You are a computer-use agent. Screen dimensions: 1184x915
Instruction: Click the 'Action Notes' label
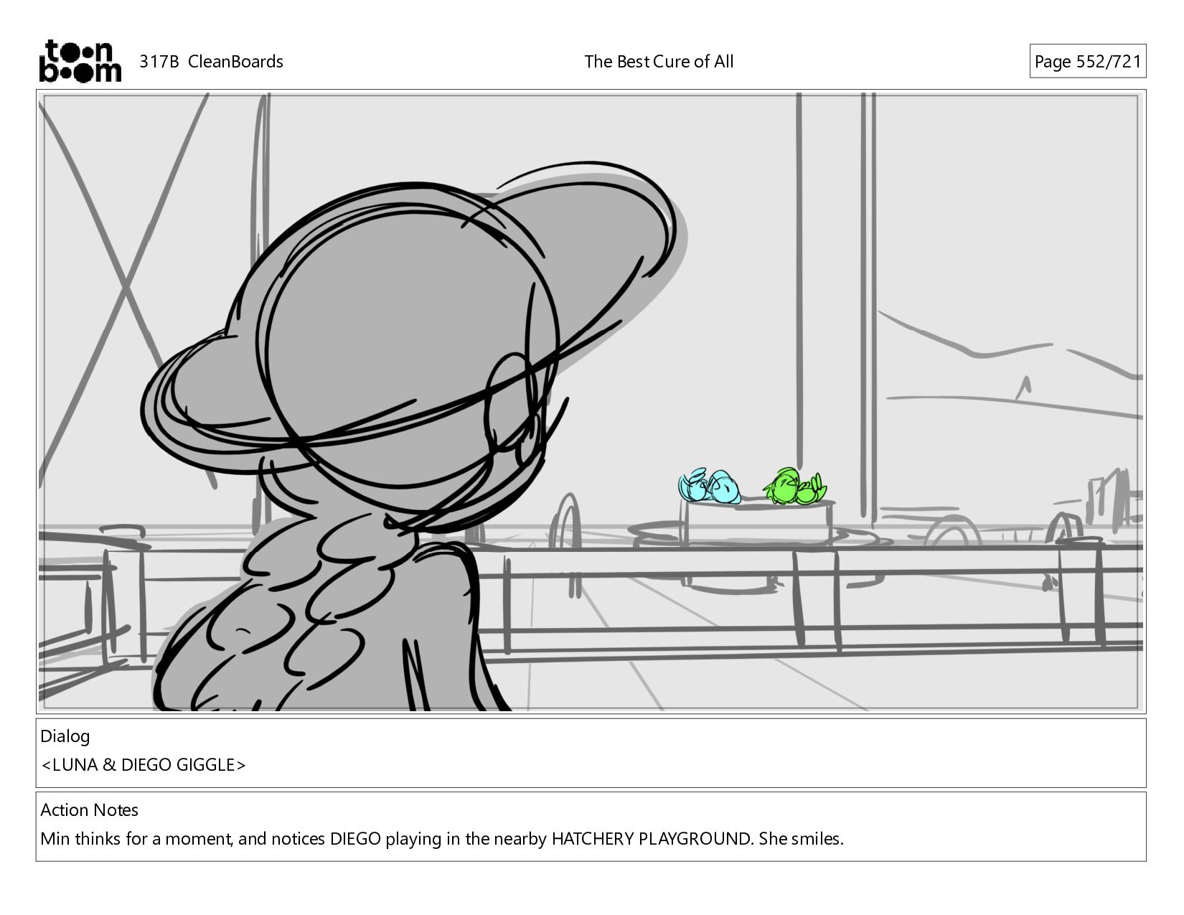90,810
